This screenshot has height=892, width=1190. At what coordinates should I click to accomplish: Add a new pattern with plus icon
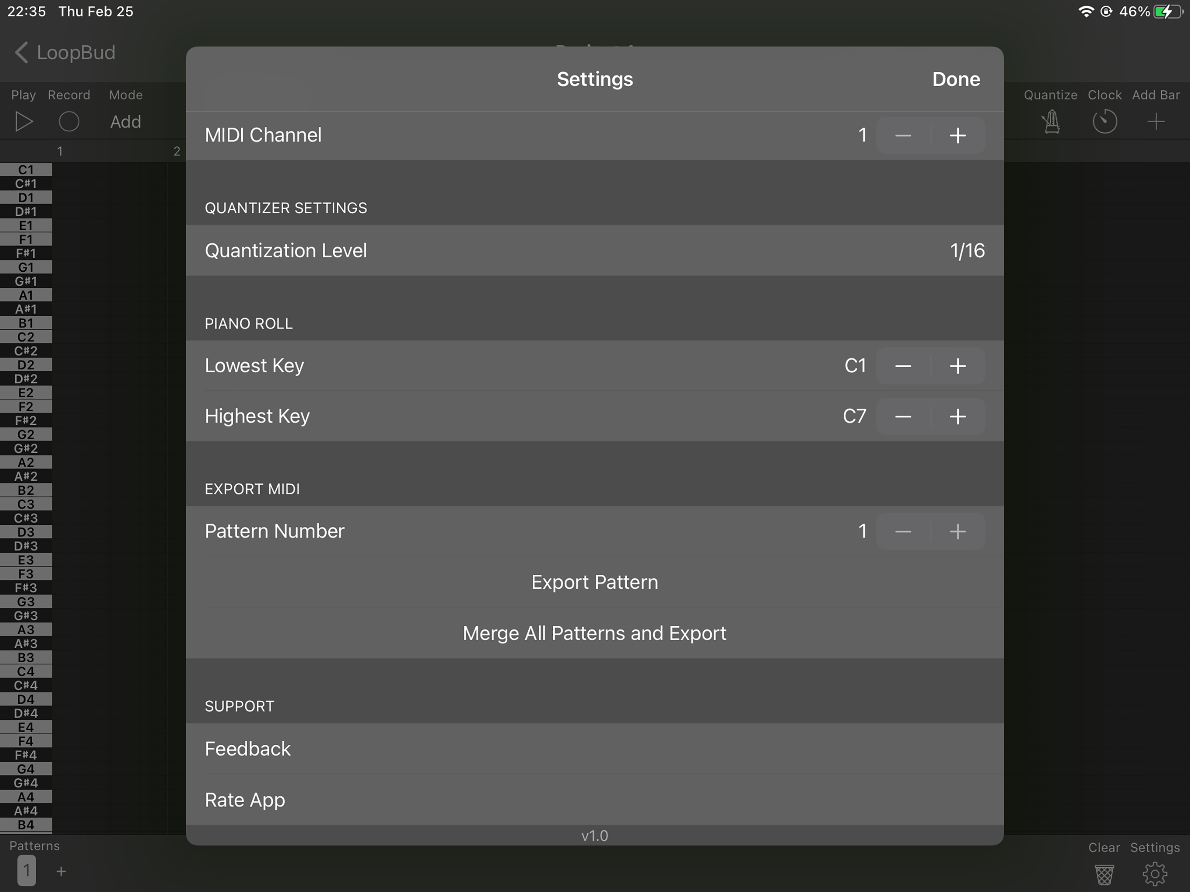(x=61, y=871)
